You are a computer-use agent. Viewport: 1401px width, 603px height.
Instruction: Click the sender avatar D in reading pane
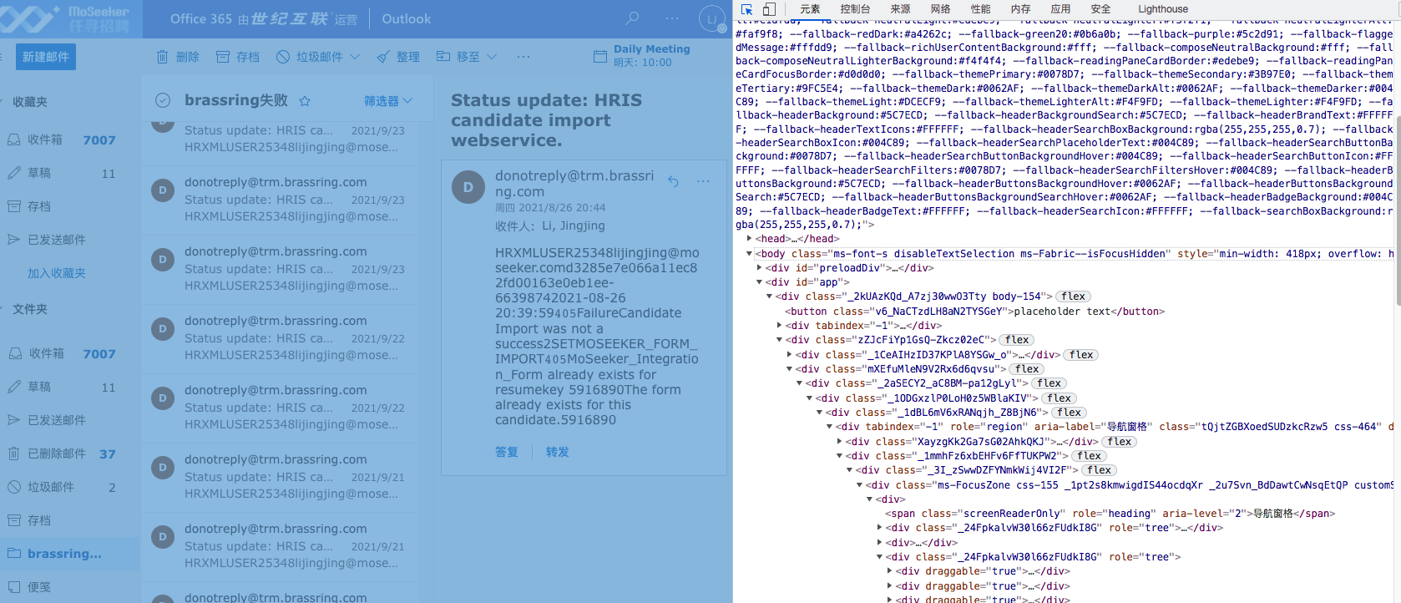click(x=468, y=187)
